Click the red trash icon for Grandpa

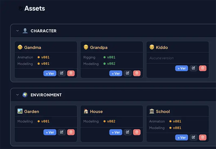(137, 73)
